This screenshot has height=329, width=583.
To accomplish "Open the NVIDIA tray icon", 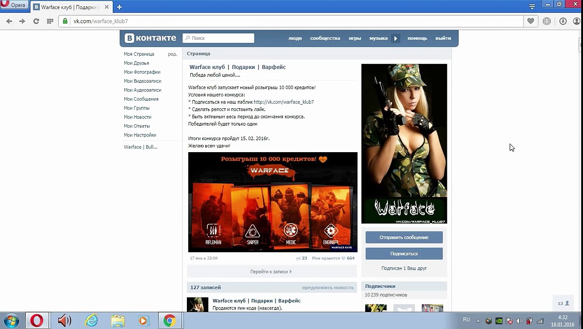I will [499, 321].
